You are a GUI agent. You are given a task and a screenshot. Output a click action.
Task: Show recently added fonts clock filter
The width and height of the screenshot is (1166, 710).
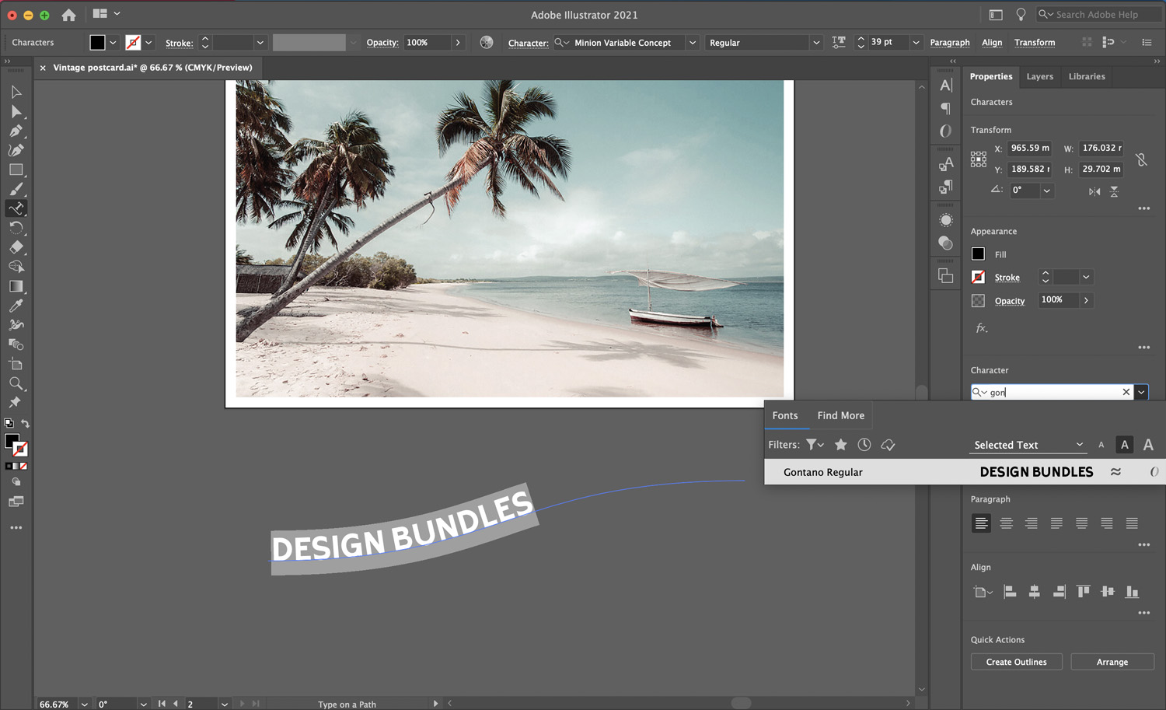(x=864, y=445)
